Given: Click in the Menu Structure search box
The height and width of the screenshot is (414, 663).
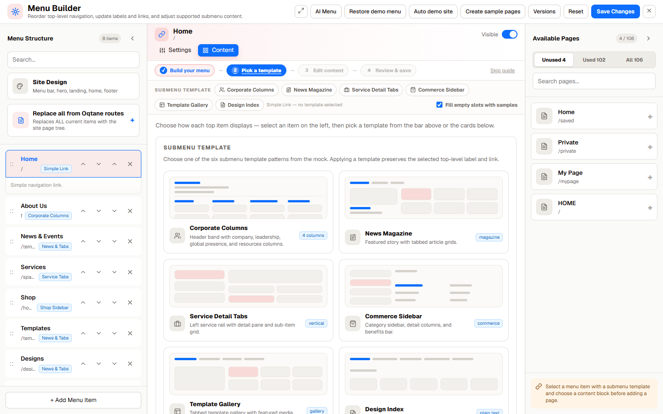Looking at the screenshot, I should [x=74, y=60].
